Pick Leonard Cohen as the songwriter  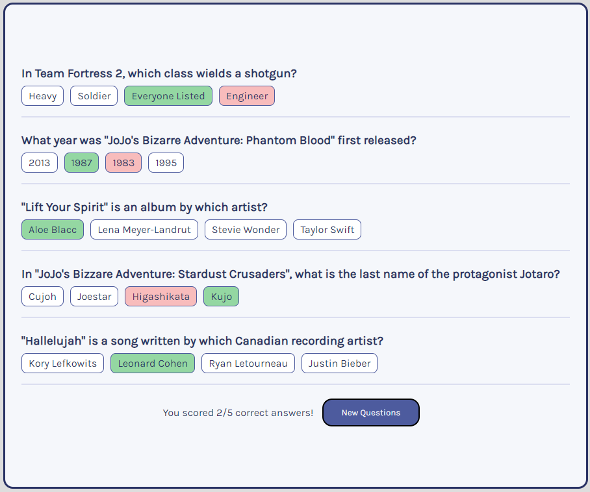[x=153, y=363]
